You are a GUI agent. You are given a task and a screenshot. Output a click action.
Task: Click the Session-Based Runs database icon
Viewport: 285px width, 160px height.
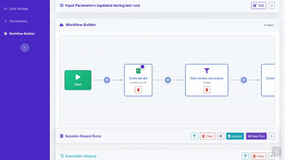coord(62,136)
